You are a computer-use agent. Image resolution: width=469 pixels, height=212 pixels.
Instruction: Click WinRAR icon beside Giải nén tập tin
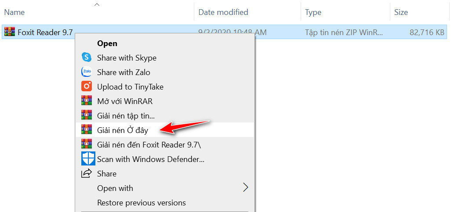[87, 115]
